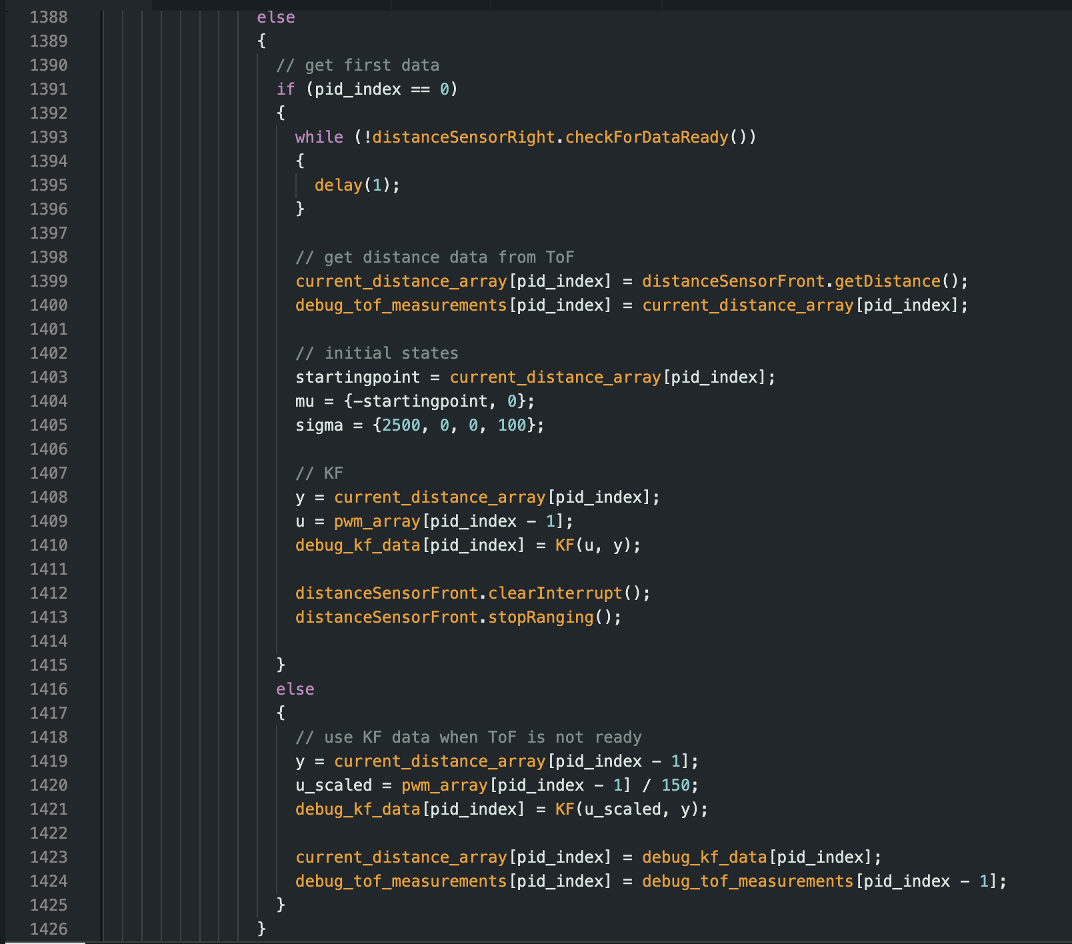Click the 'else' keyword on line 1416
Image resolution: width=1072 pixels, height=944 pixels.
tap(295, 689)
